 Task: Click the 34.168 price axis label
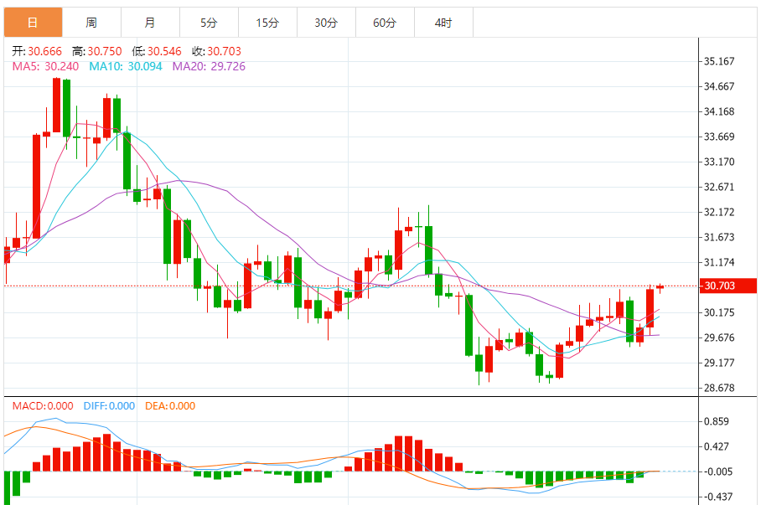(719, 111)
